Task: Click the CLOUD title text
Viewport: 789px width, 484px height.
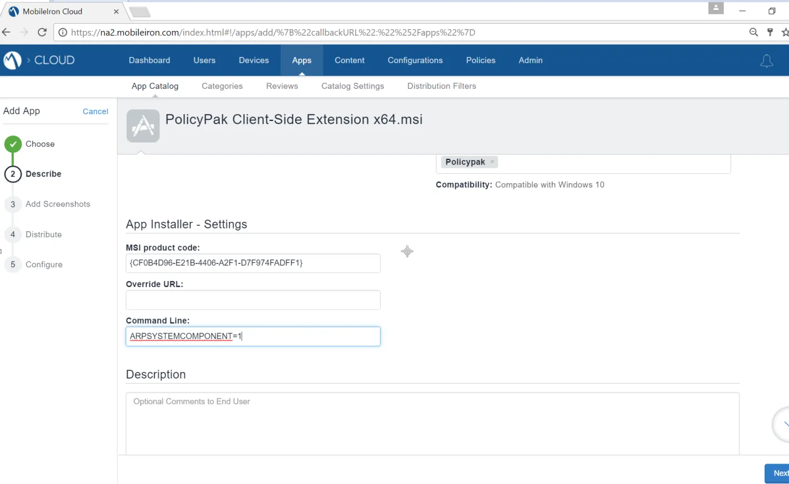Action: (x=55, y=60)
